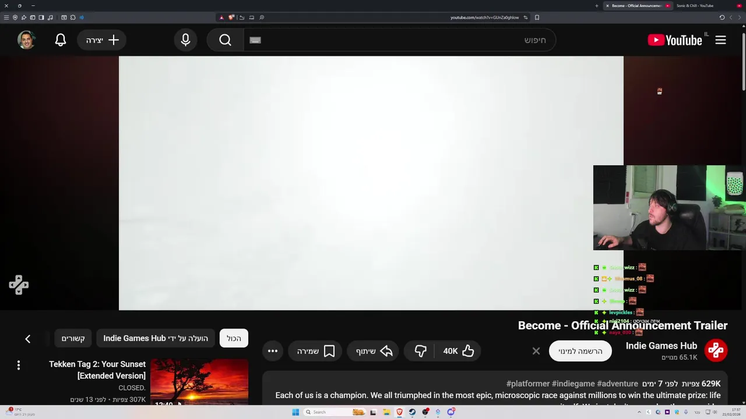The width and height of the screenshot is (746, 419).
Task: Go to YouTube home via the logo
Action: (x=675, y=40)
